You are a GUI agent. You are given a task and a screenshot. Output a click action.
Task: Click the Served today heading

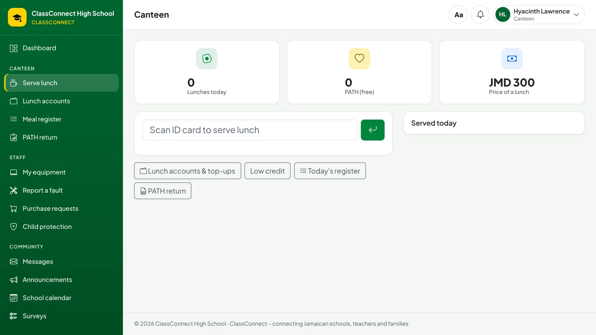click(434, 123)
